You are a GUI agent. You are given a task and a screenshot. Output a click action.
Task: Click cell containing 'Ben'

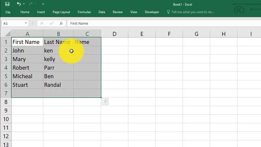tap(58, 76)
